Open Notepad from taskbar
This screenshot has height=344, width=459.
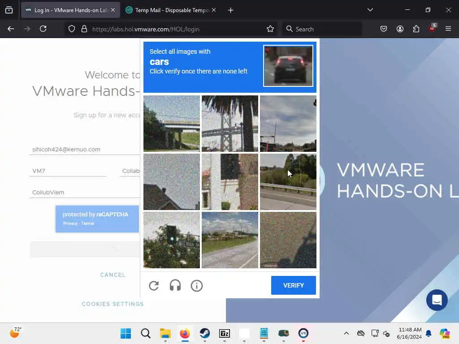coord(264,333)
